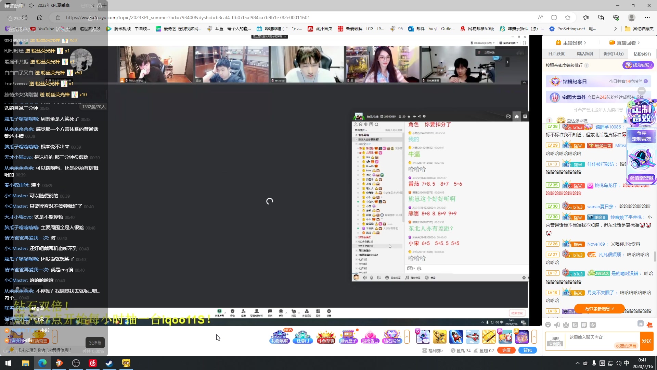Open 主播投稿 in the side panel
This screenshot has width=657, height=370.
(571, 43)
